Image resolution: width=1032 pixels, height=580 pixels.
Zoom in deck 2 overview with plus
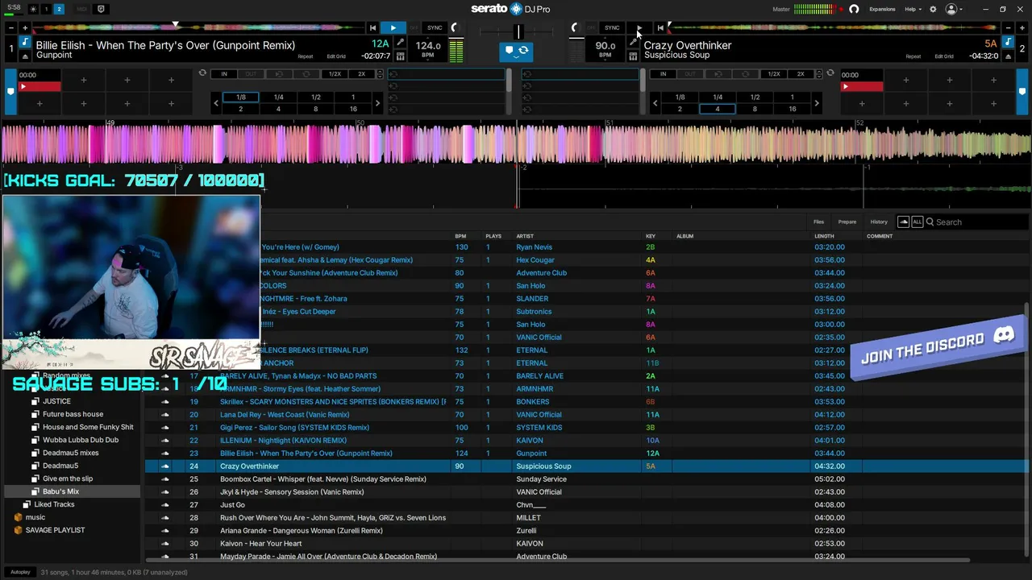click(x=1021, y=28)
